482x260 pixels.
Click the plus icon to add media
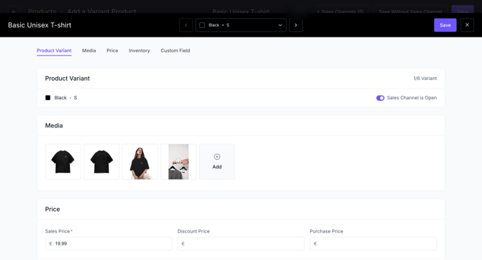[x=217, y=156]
